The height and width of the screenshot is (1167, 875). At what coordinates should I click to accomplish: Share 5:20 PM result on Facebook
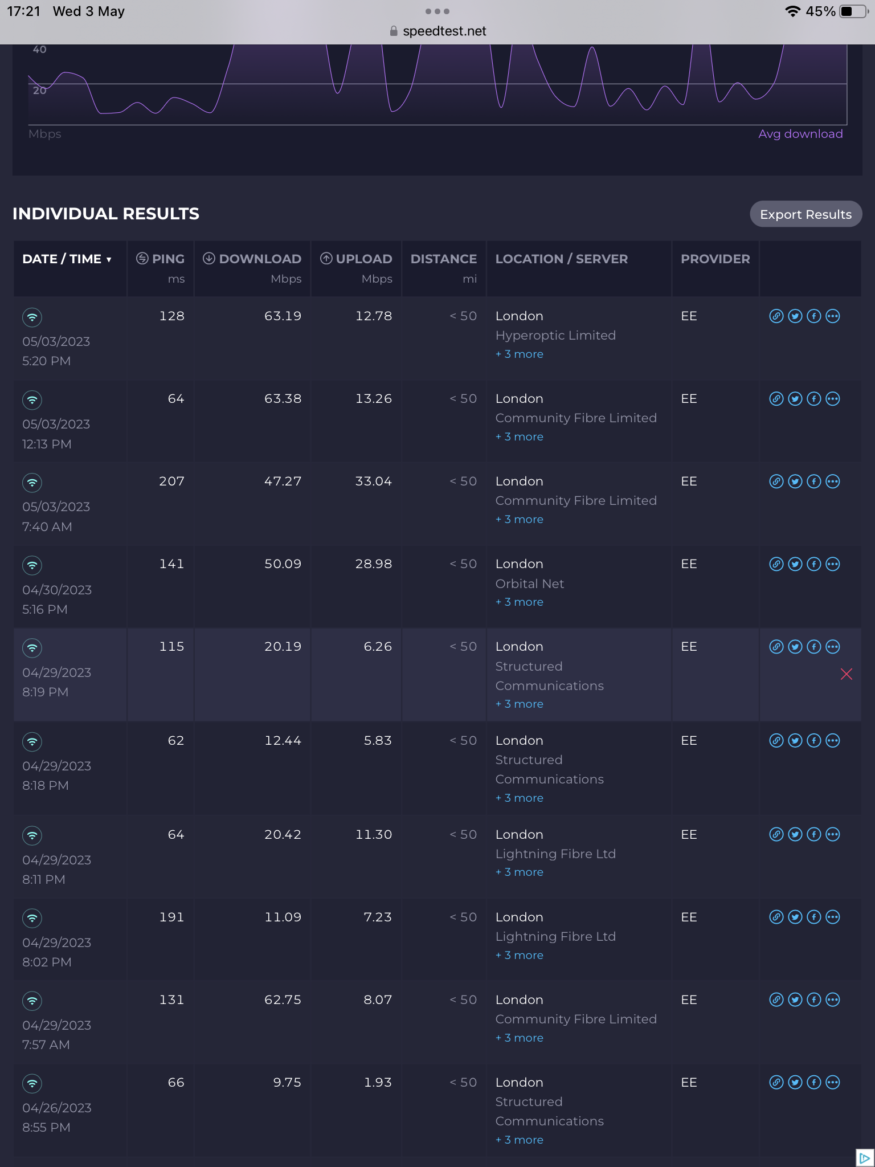814,316
